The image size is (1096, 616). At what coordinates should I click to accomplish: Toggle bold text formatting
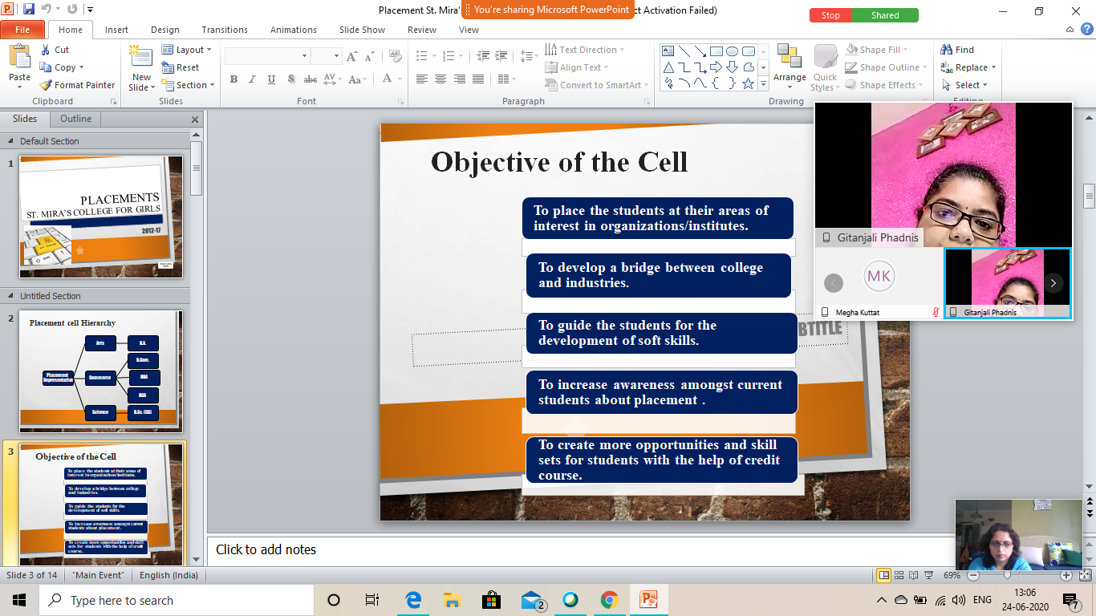233,79
